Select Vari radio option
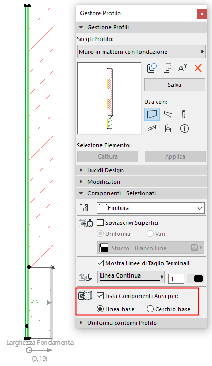This screenshot has height=366, width=212. pos(150,234)
